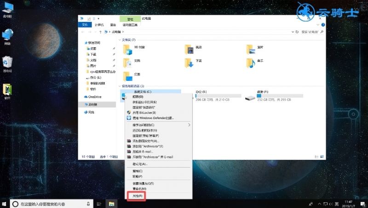Choose 属性(R) at the menu bottom
Screen dimensions: 368x208
(x=159, y=196)
